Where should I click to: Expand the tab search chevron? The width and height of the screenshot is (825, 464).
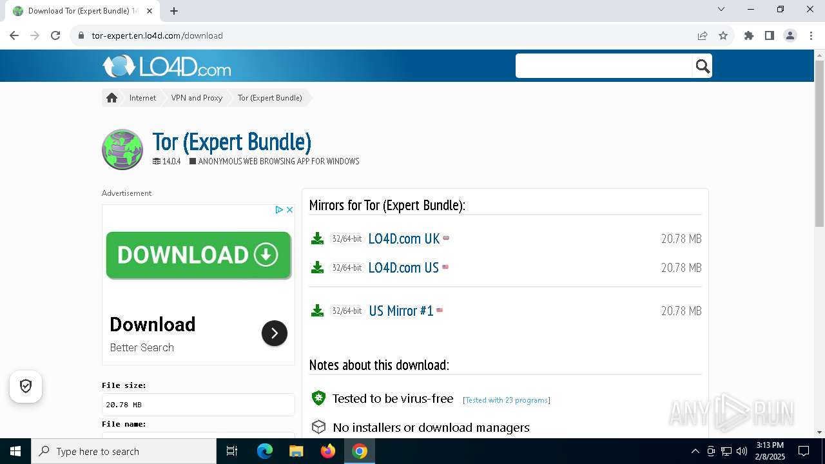click(721, 9)
